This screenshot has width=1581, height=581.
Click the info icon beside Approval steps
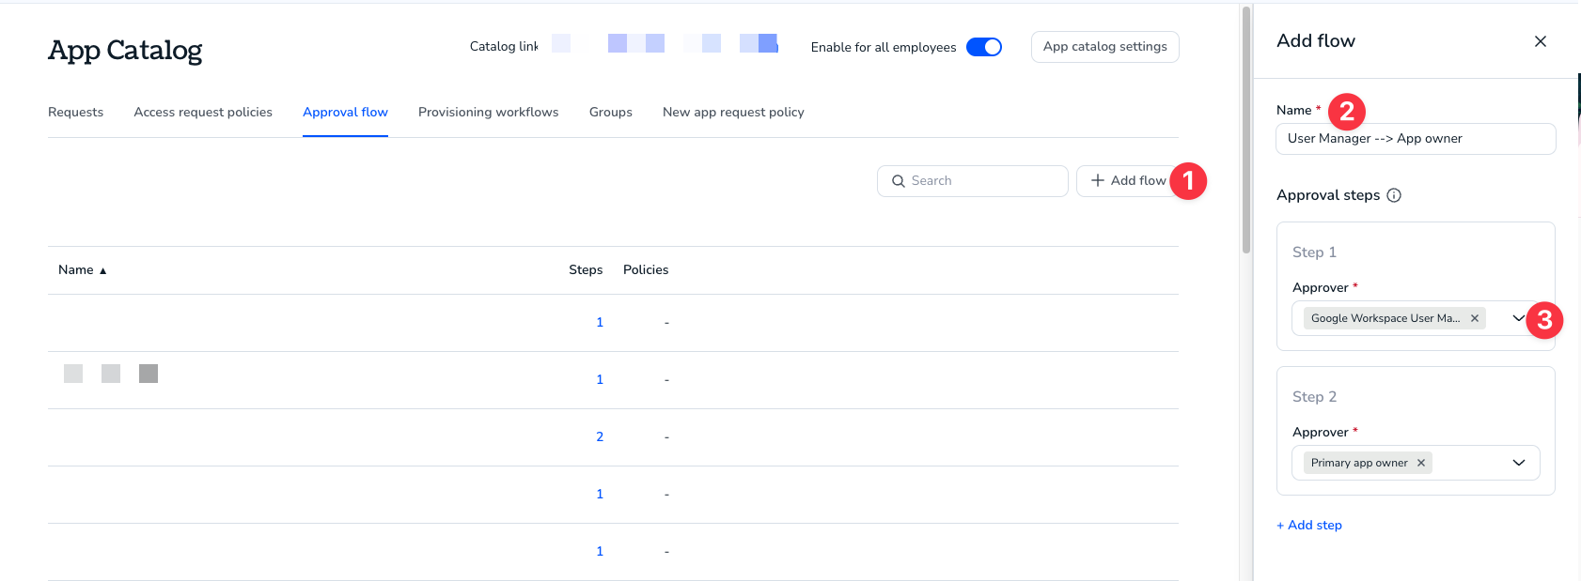coord(1394,195)
